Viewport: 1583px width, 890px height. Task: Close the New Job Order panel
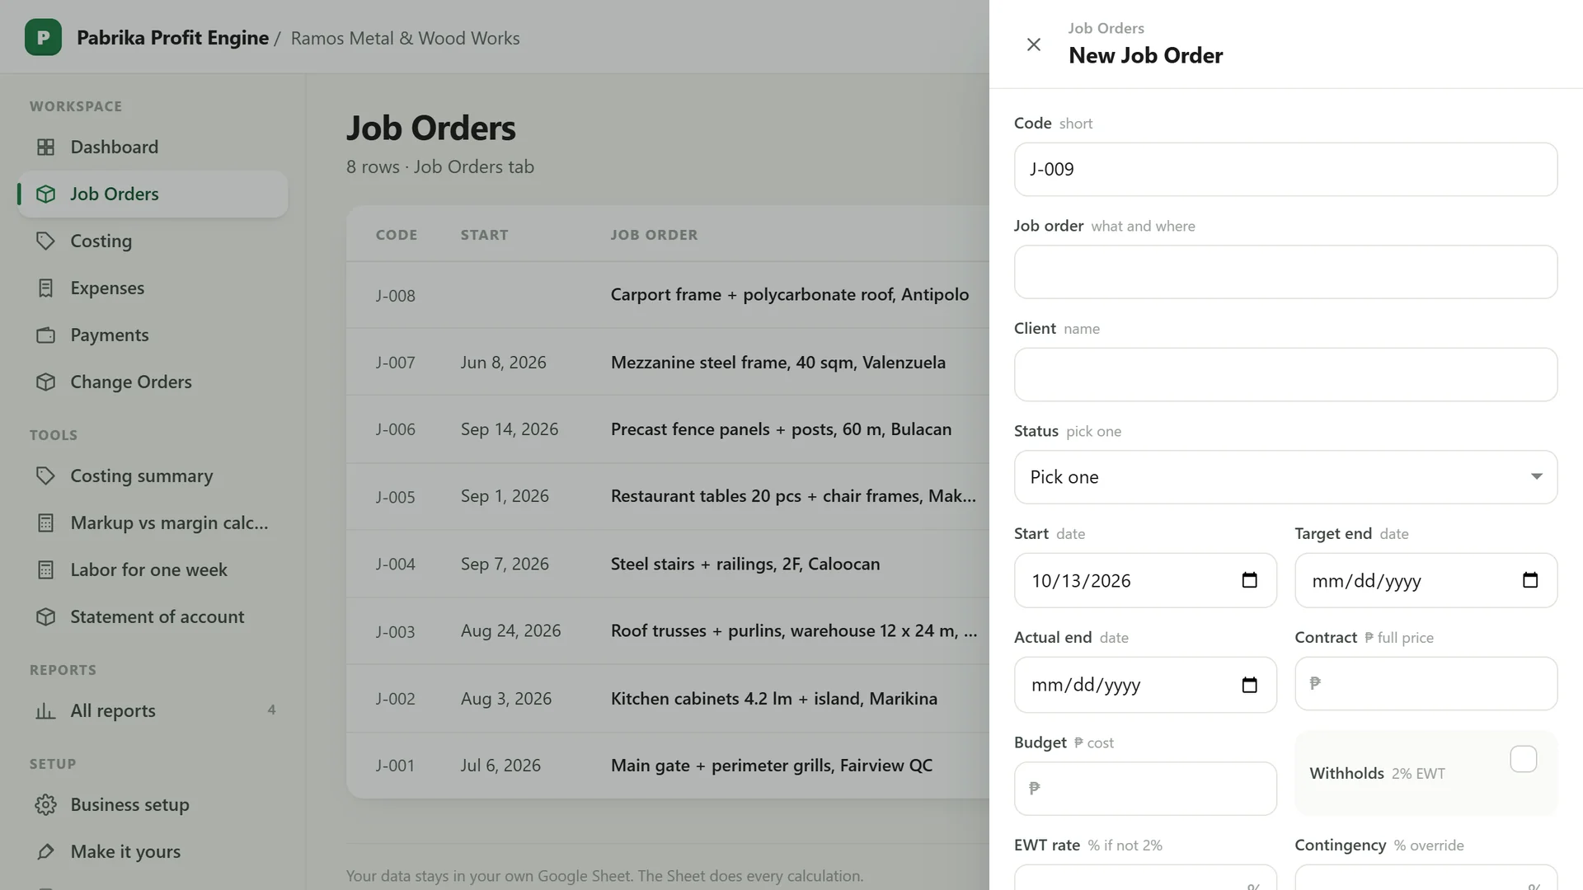[1033, 44]
